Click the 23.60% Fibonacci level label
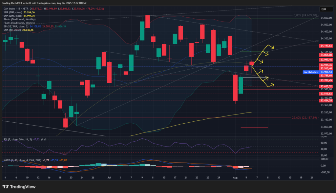336x193 pixels. coord(304,117)
